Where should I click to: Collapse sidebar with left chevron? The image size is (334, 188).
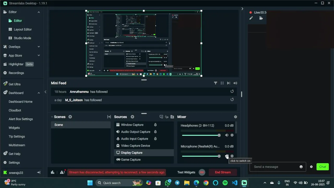pyautogui.click(x=45, y=92)
